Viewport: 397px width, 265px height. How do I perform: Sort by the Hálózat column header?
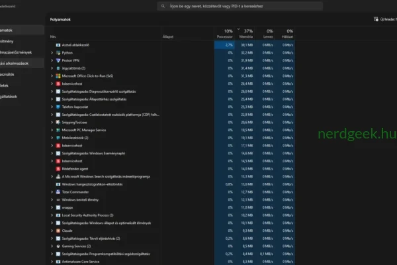coord(285,34)
